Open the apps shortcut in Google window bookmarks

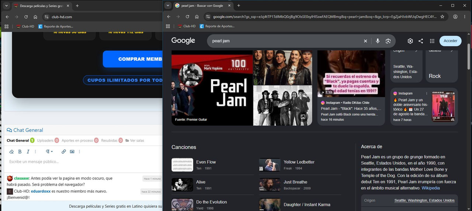click(168, 26)
